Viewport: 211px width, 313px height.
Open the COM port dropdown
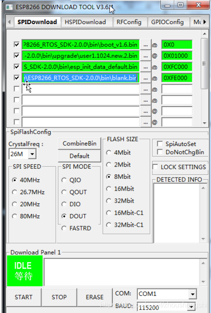tap(193, 294)
